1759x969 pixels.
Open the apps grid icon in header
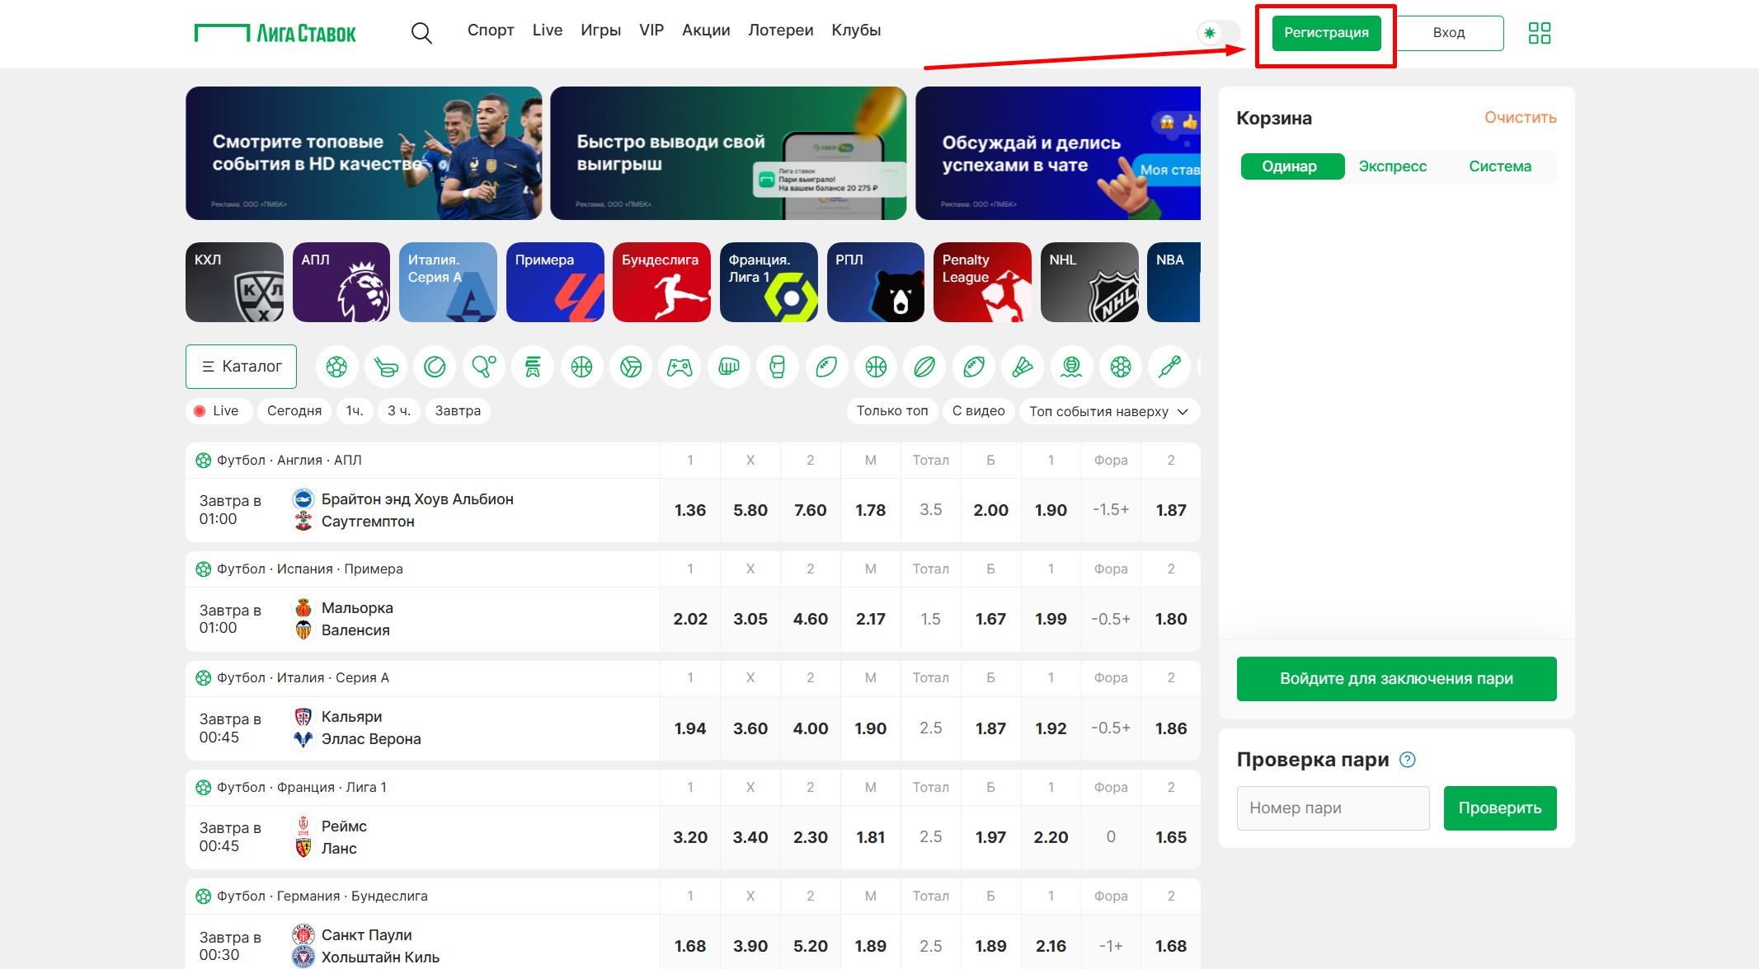pyautogui.click(x=1539, y=33)
